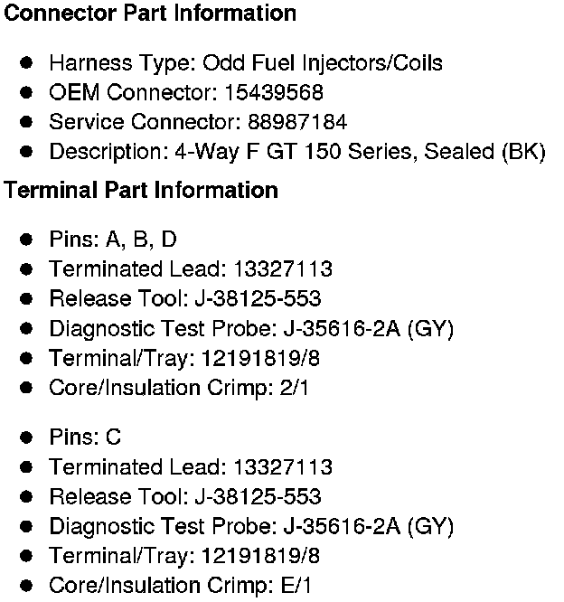Click the "Pins: A, B, D" line

(x=113, y=240)
